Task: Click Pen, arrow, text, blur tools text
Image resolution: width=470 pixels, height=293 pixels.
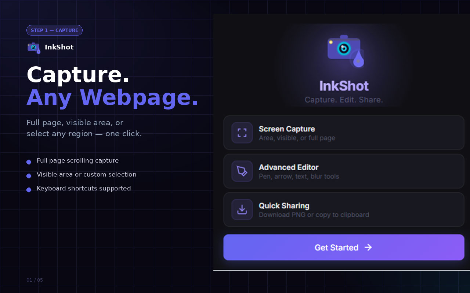Action: click(x=299, y=176)
